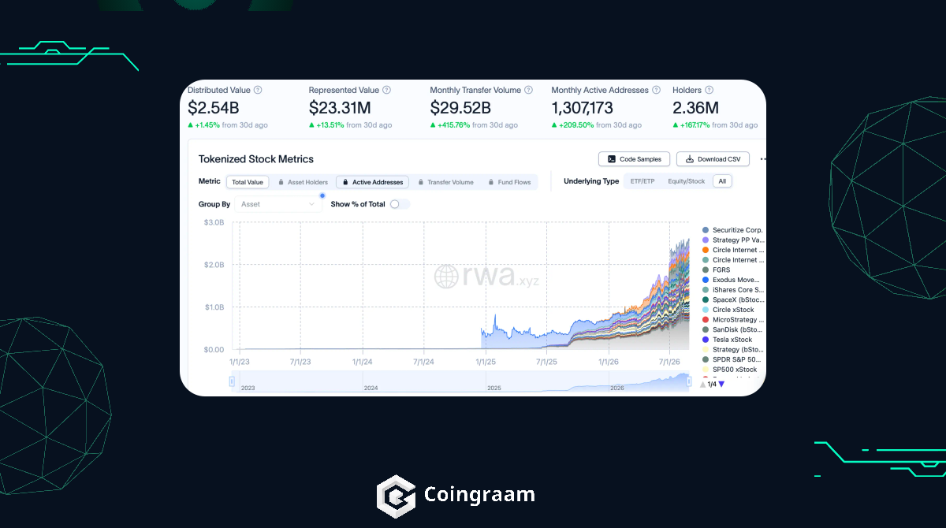The image size is (946, 528).
Task: Click the 1/1/25 x-axis date label
Action: tap(486, 362)
